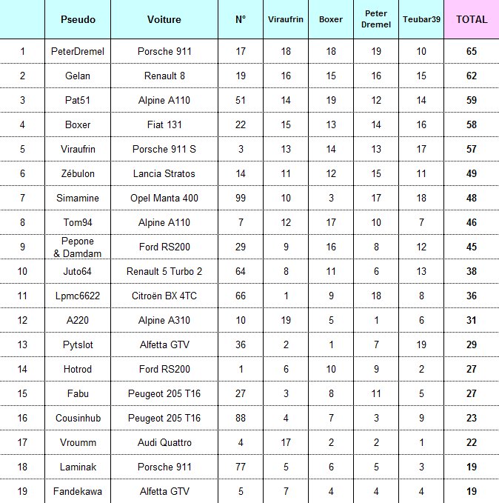The height and width of the screenshot is (503, 499).
Task: Click the Pseudo column header
Action: [78, 19]
